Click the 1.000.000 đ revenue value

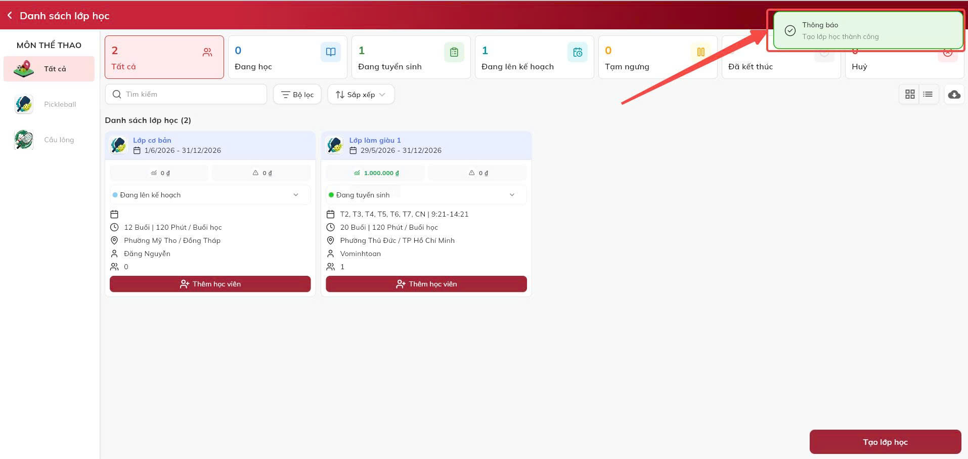tap(381, 173)
